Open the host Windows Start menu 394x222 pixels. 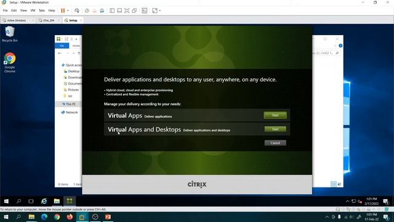[6, 217]
